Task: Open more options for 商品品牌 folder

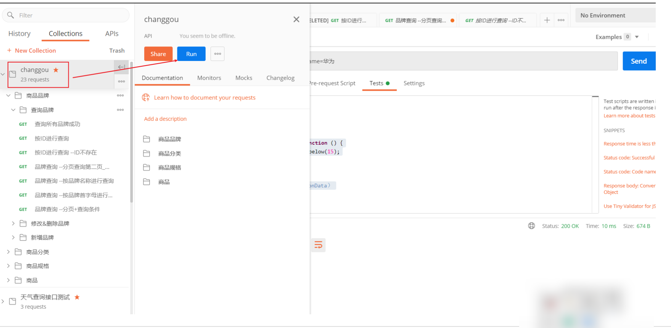Action: click(121, 96)
